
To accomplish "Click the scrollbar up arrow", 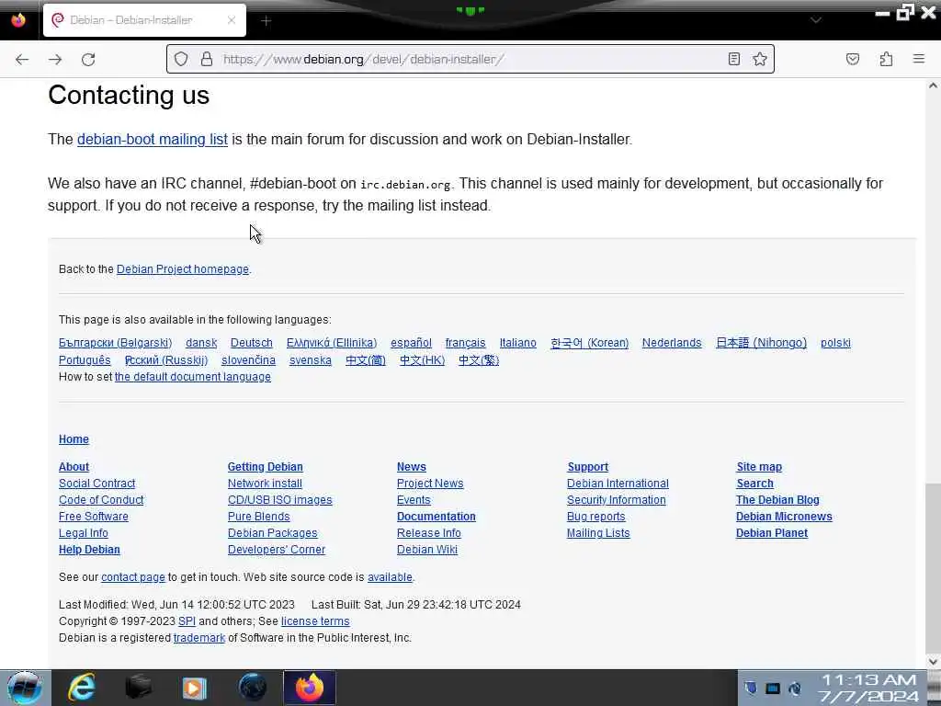I will coord(933,85).
